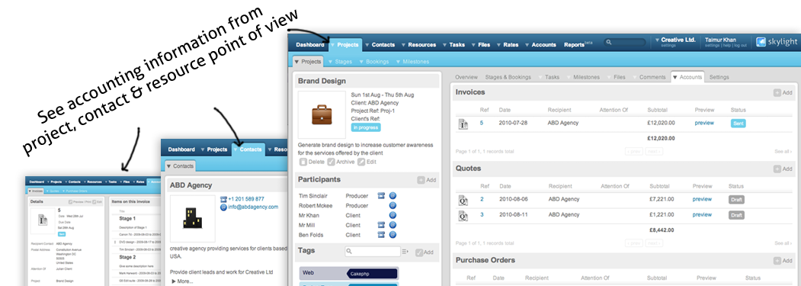Click the Edit project button

(x=367, y=162)
